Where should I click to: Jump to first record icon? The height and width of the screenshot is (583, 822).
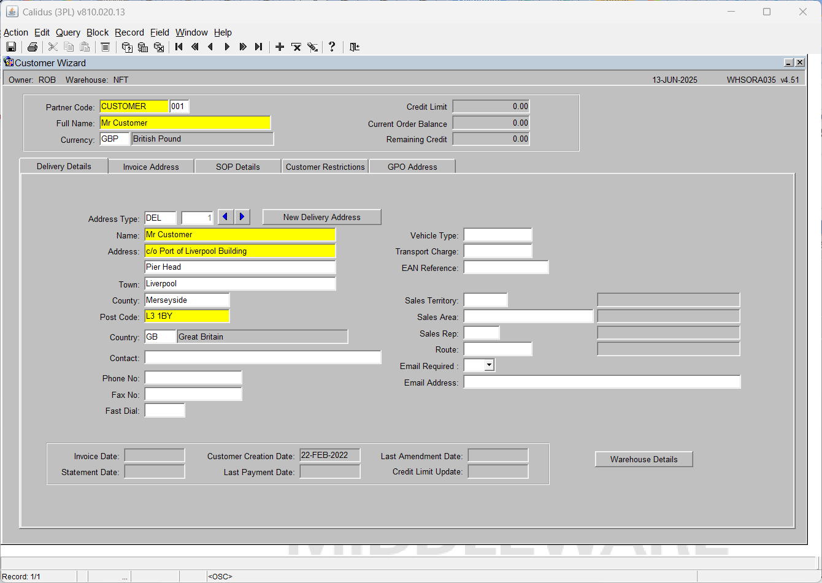coord(179,47)
